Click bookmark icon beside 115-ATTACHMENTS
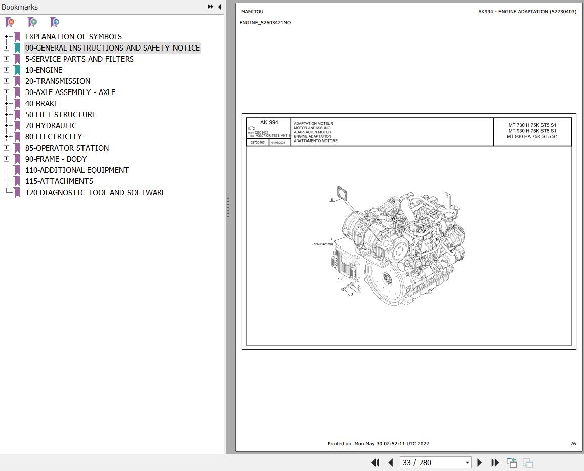Viewport: 584px width, 471px height. pos(17,181)
